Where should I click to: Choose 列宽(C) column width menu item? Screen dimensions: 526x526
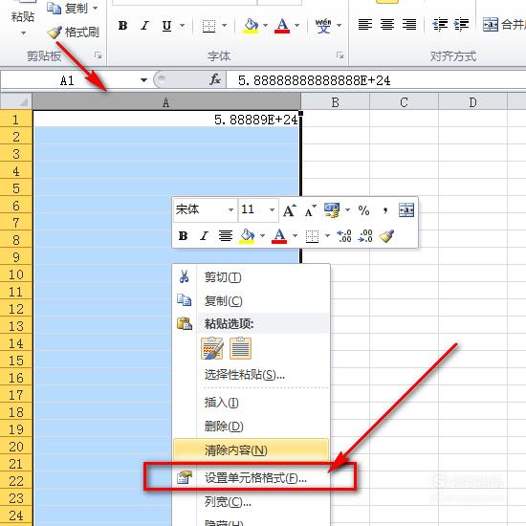click(x=252, y=502)
